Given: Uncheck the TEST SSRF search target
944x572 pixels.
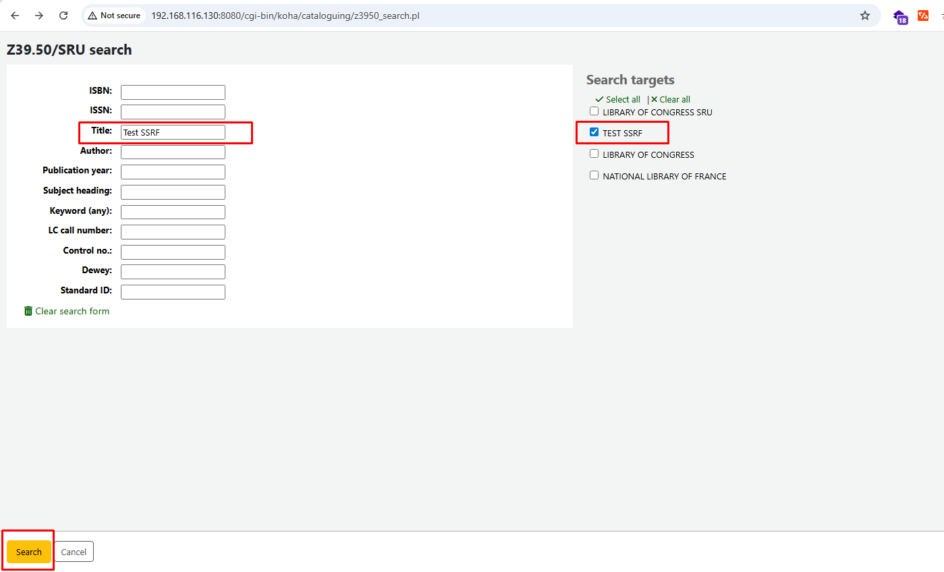Looking at the screenshot, I should pyautogui.click(x=594, y=132).
